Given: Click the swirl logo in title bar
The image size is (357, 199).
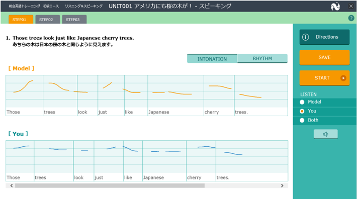Looking at the screenshot, I should (x=335, y=6).
